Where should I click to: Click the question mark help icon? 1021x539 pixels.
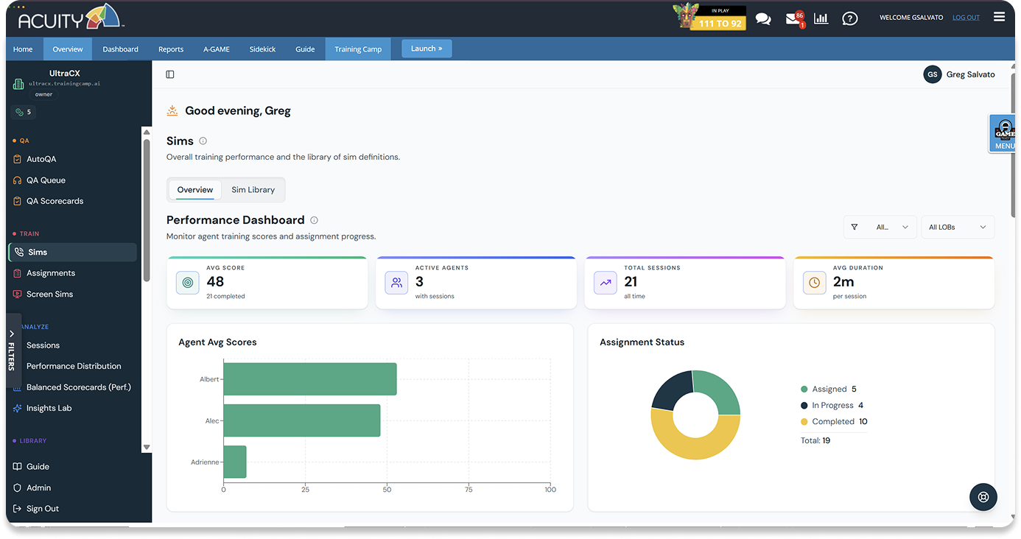pos(850,18)
